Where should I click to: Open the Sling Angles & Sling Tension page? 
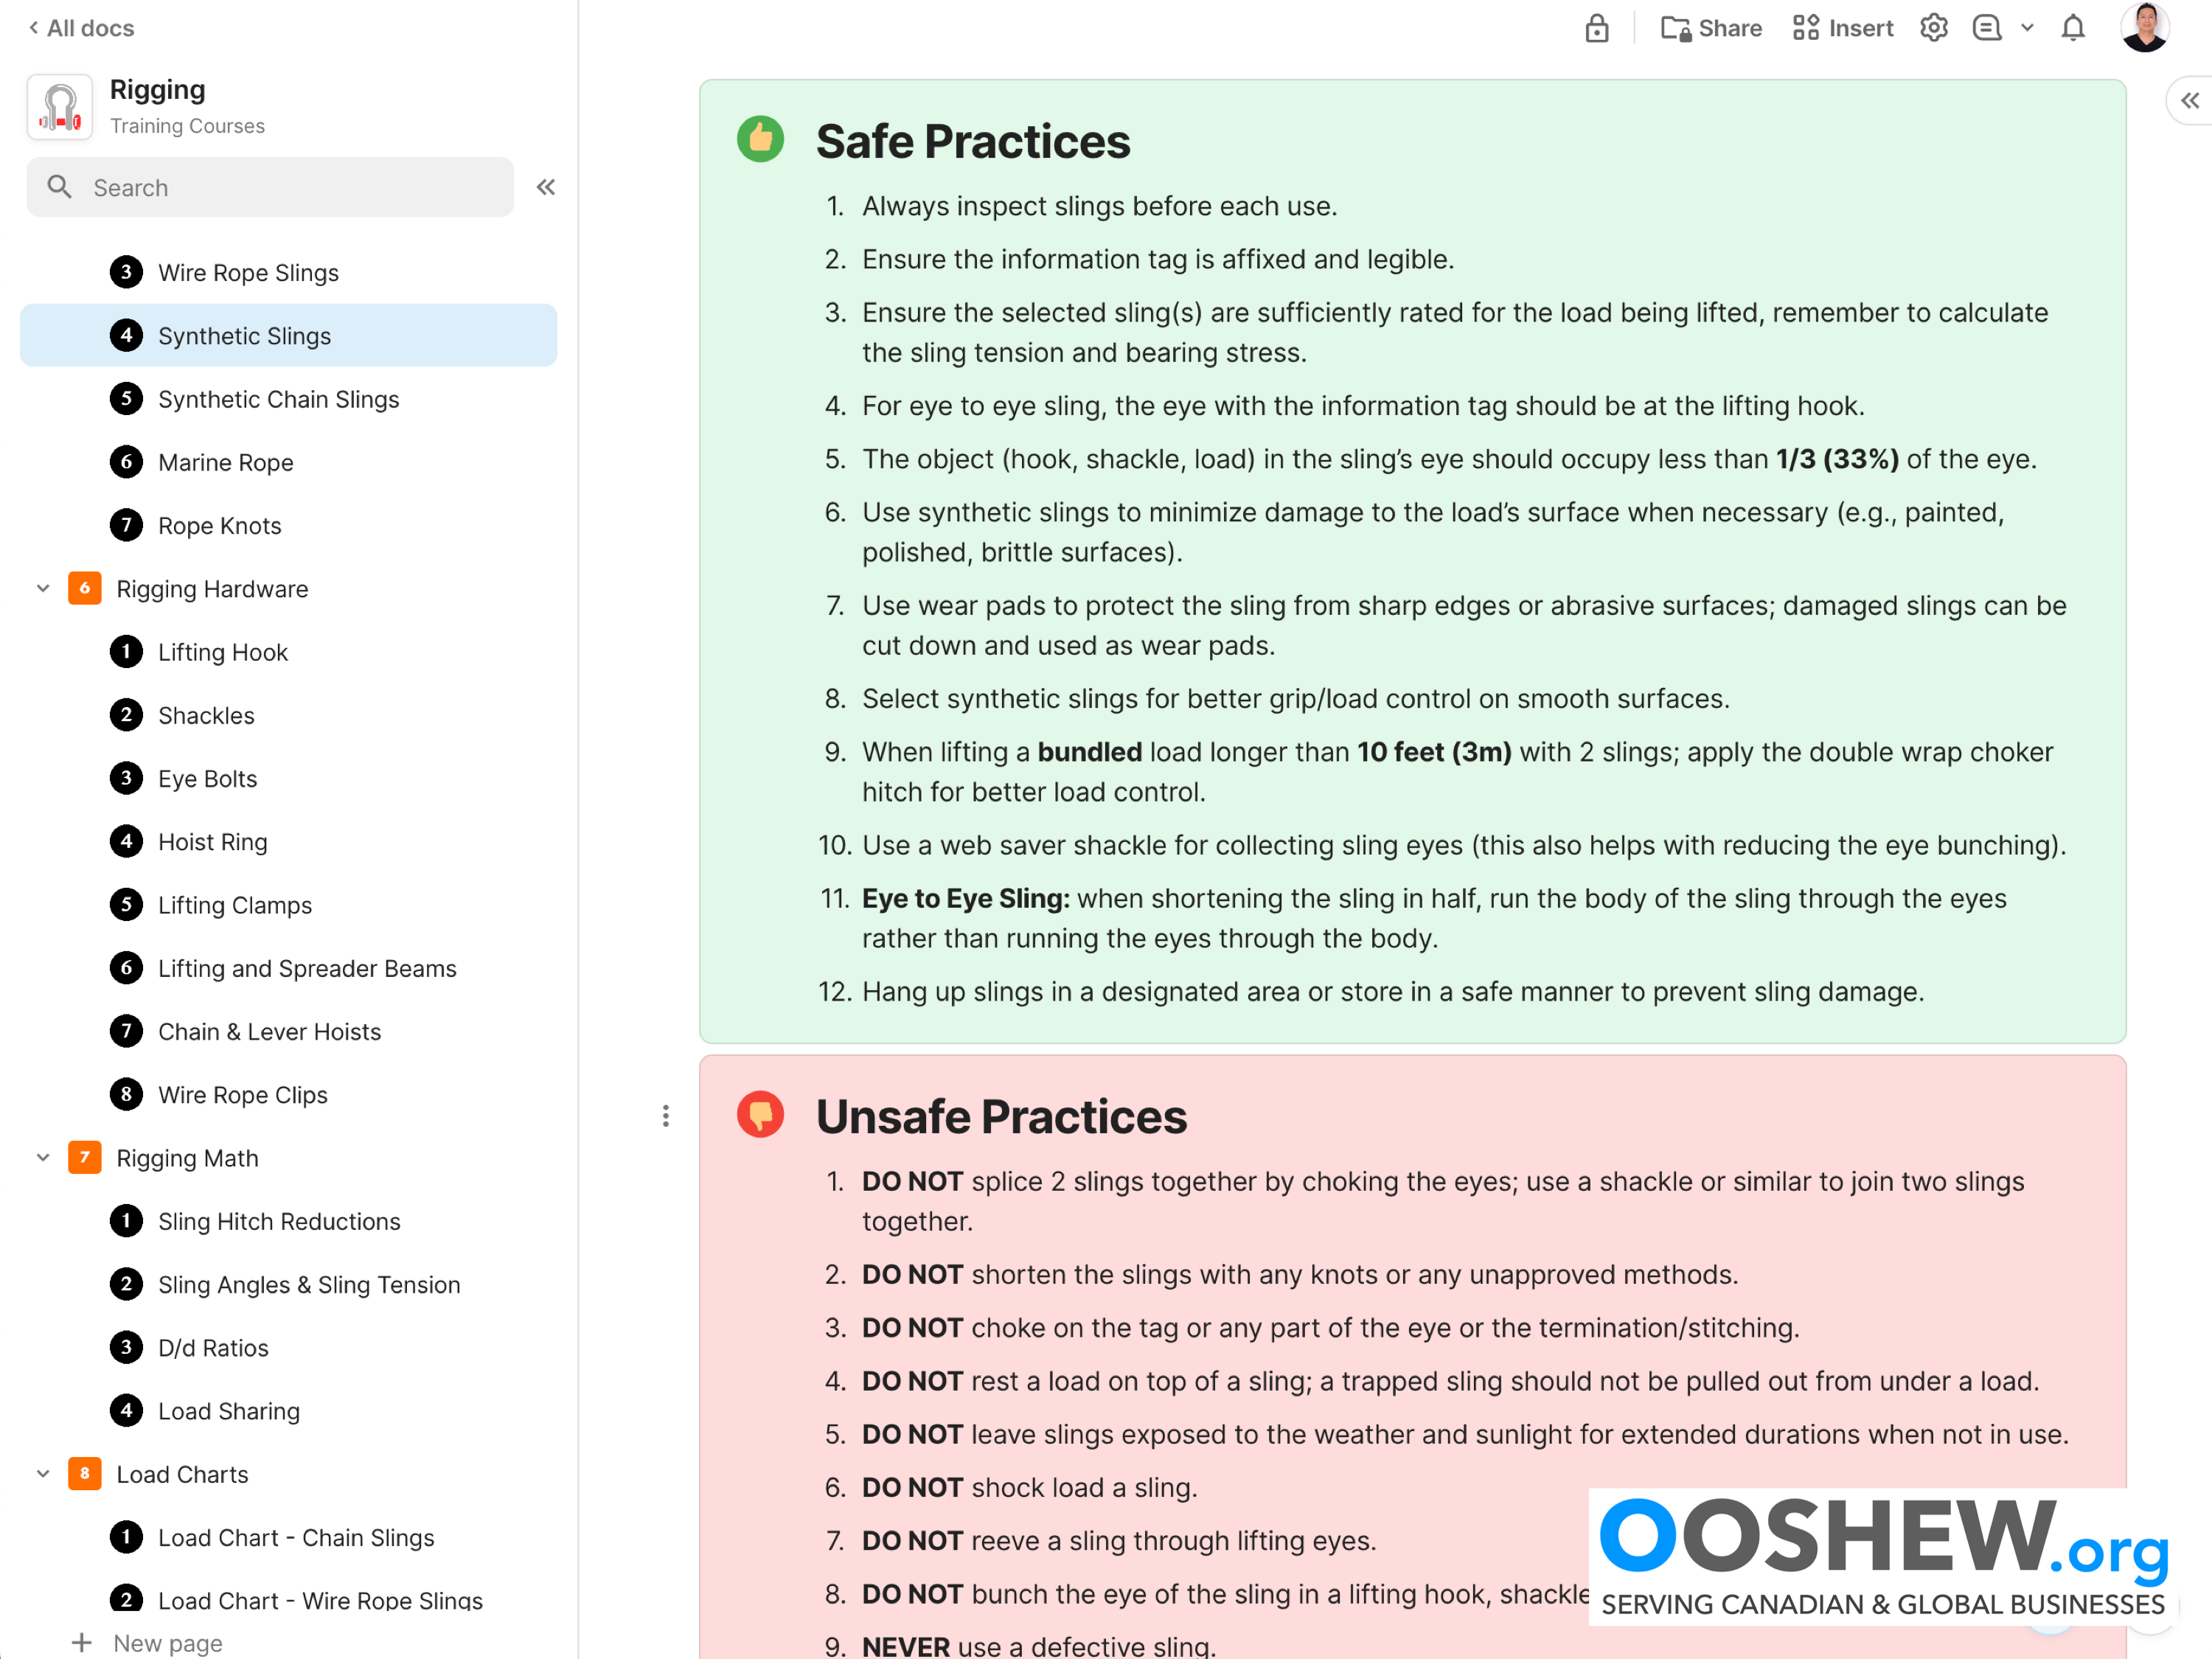[309, 1285]
